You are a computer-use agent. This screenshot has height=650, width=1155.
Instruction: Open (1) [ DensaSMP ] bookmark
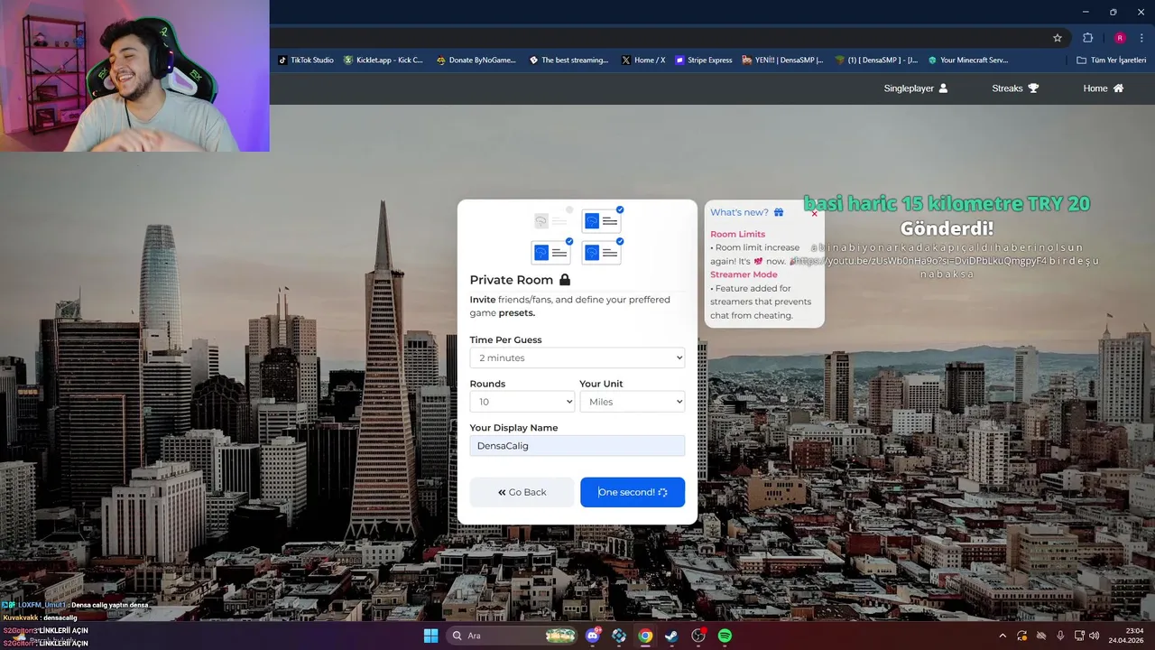tap(876, 60)
